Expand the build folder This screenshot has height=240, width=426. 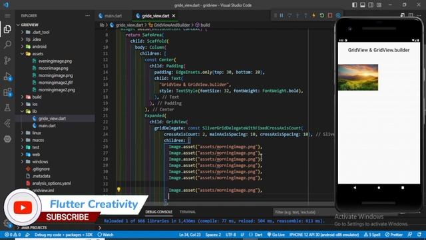pyautogui.click(x=22, y=97)
